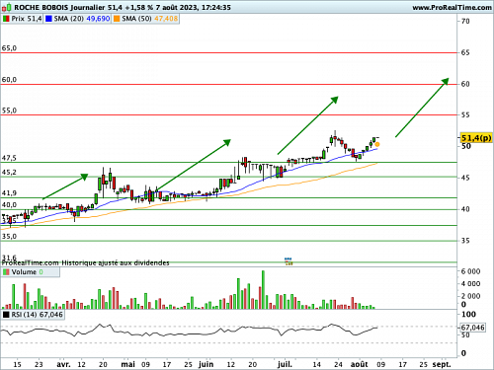
Task: Click the orange SMA (50) color swatch
Action: pyautogui.click(x=117, y=19)
